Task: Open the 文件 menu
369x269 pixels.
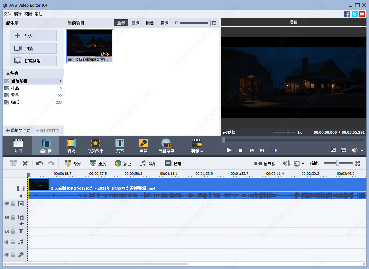Action: [x=7, y=14]
